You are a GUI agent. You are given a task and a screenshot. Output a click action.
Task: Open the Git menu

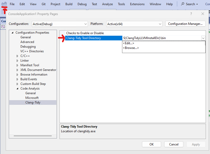click(43, 4)
